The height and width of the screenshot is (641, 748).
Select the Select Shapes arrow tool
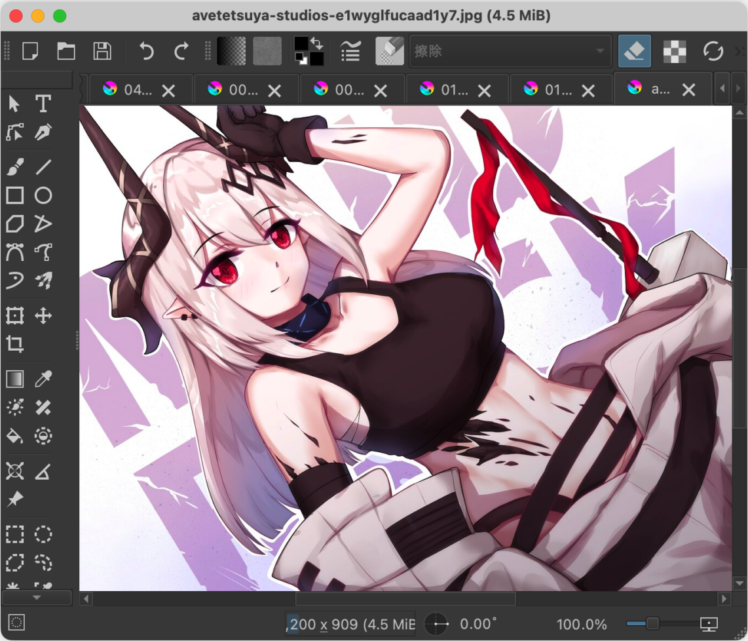click(14, 104)
